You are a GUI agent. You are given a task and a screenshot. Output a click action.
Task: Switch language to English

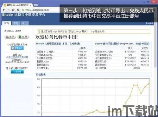pos(149,23)
